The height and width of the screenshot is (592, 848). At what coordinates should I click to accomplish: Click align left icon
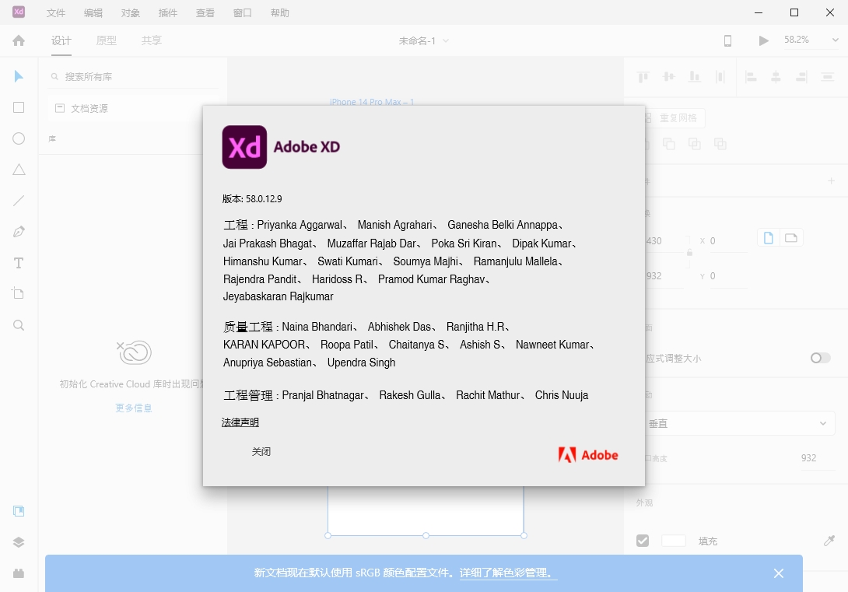pos(751,77)
